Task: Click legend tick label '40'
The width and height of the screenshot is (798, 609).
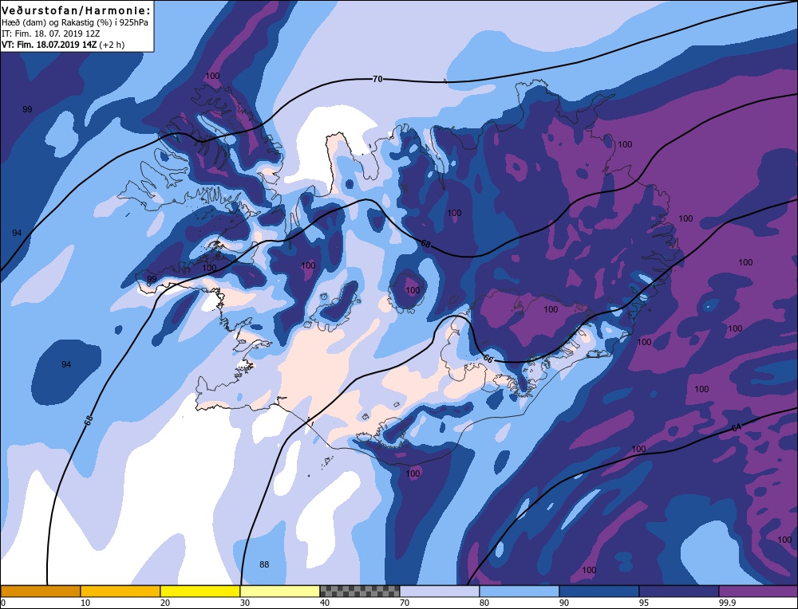Action: point(324,603)
